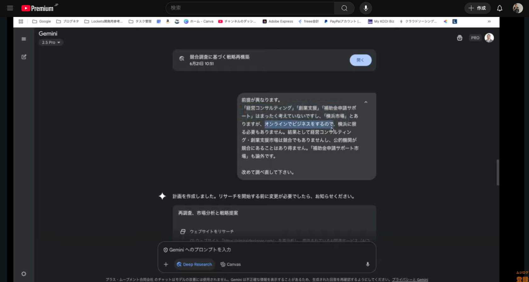The width and height of the screenshot is (529, 282).
Task: Click the Gemini page vertical scrollbar
Action: pos(498,172)
